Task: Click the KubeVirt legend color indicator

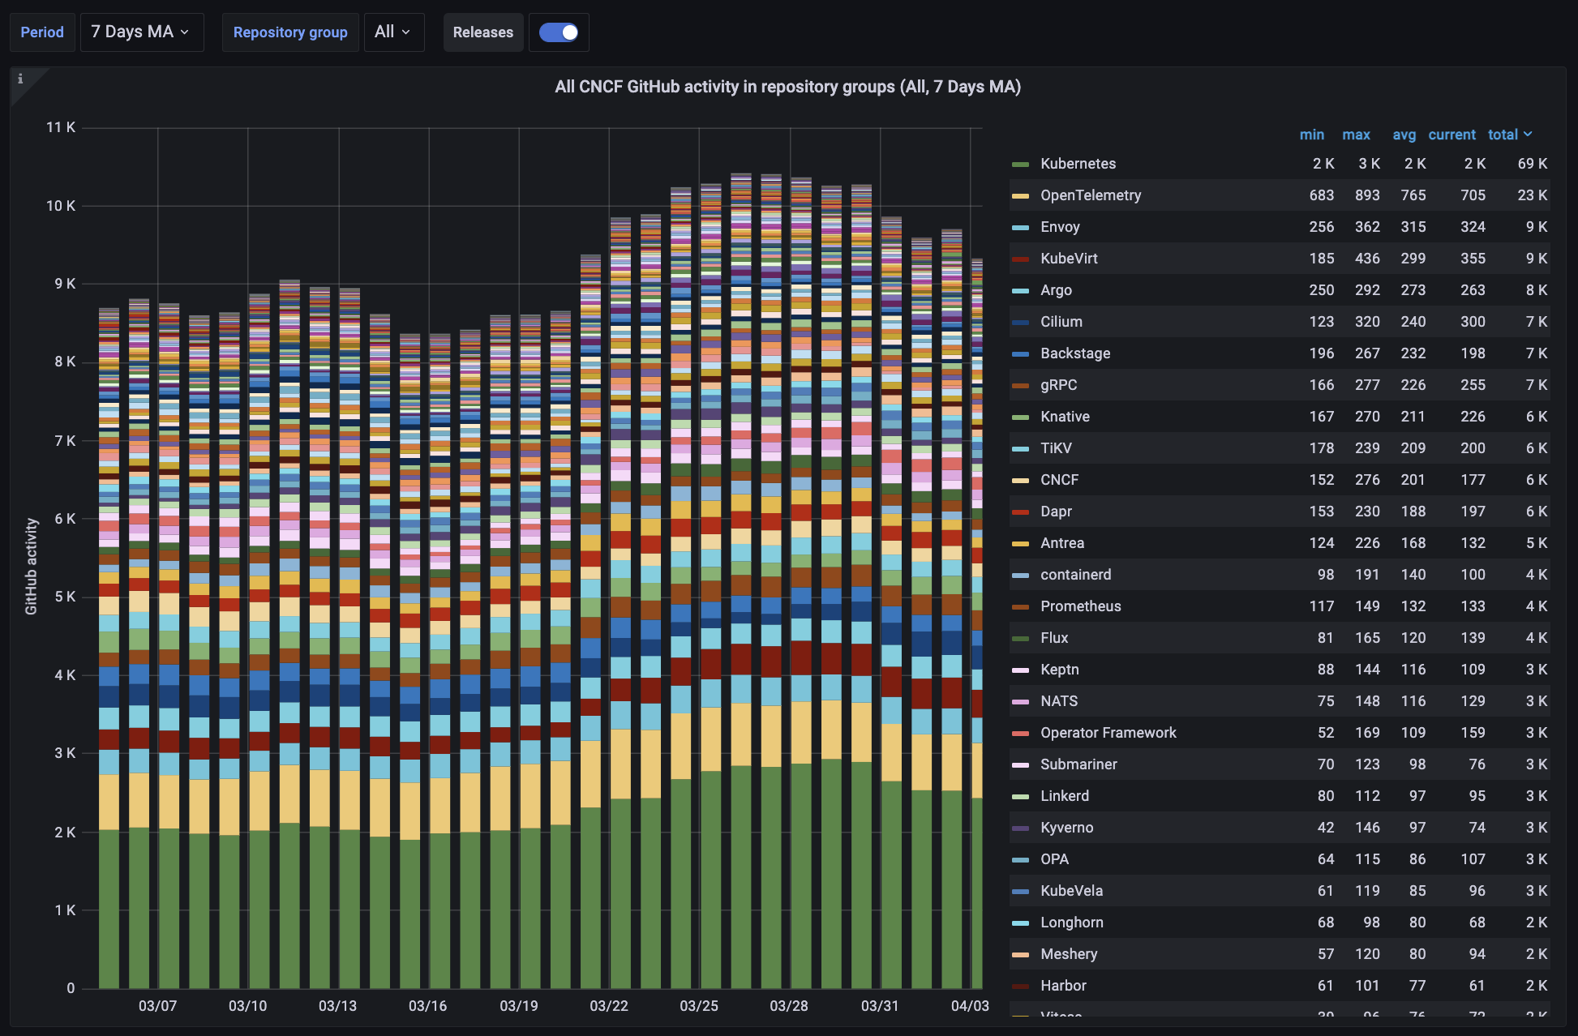Action: pyautogui.click(x=1020, y=259)
